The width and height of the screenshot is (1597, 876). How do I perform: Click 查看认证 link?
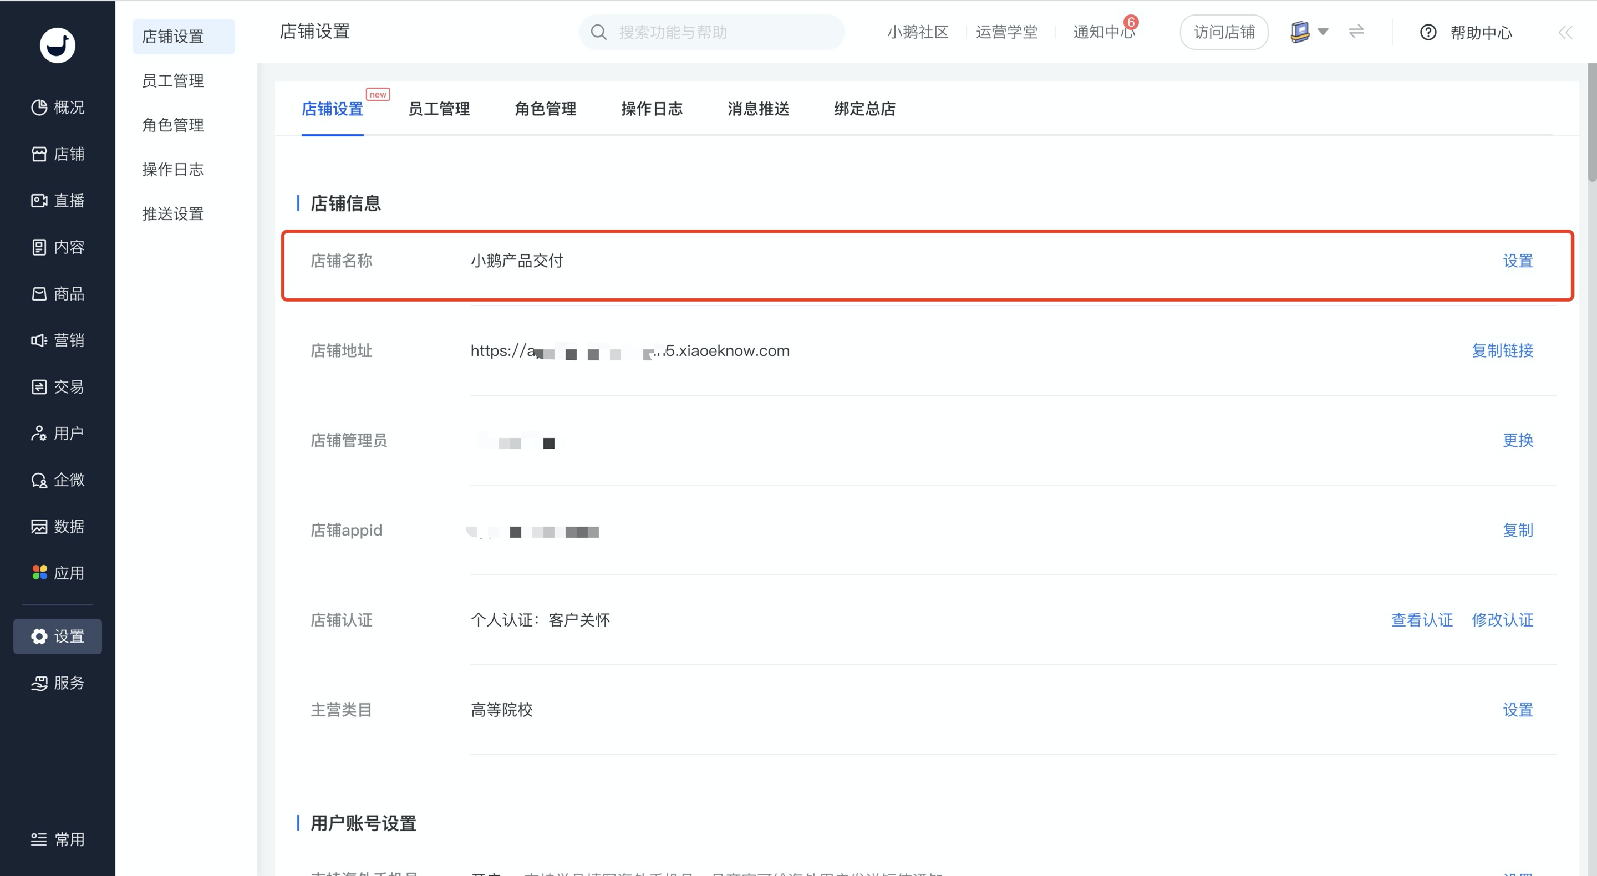1422,620
